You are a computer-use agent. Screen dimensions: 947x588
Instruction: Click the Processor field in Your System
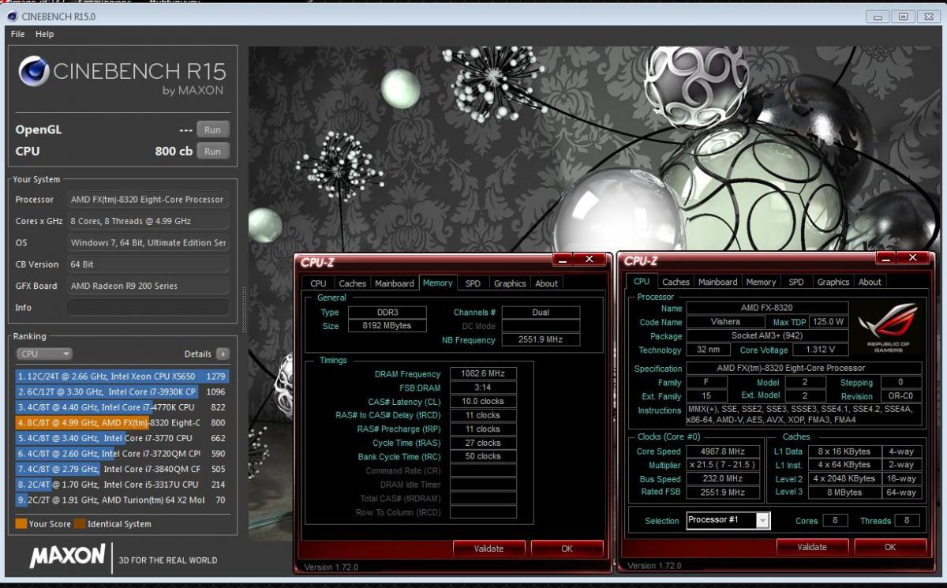tap(148, 200)
